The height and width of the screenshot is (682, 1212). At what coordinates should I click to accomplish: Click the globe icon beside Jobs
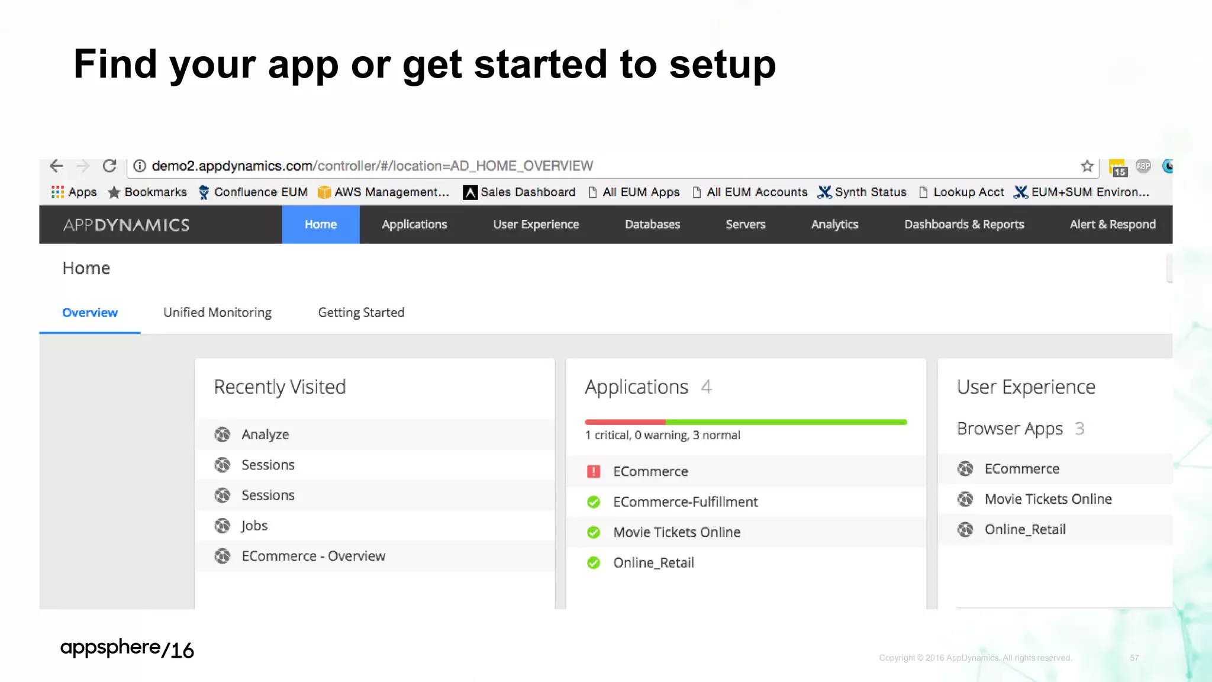pyautogui.click(x=223, y=526)
